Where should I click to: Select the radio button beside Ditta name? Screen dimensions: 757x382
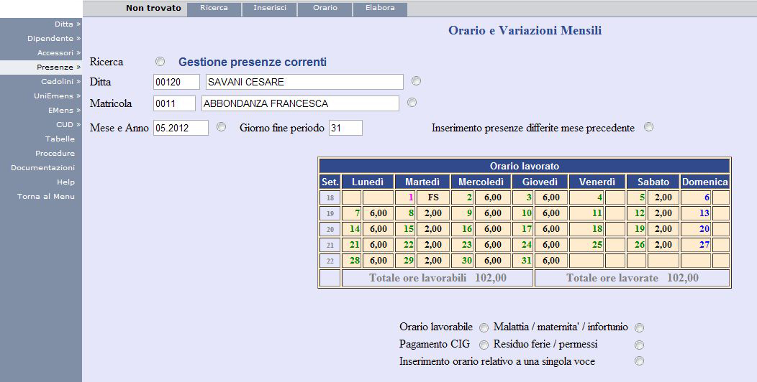click(x=416, y=81)
